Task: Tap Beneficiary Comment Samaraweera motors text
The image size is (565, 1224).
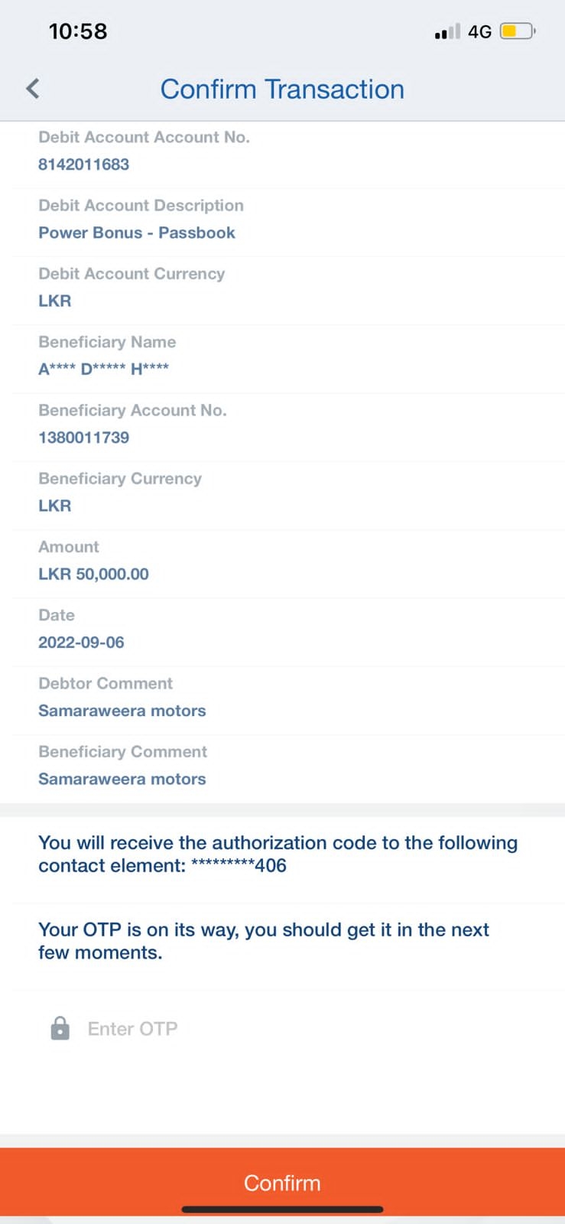Action: [x=122, y=779]
